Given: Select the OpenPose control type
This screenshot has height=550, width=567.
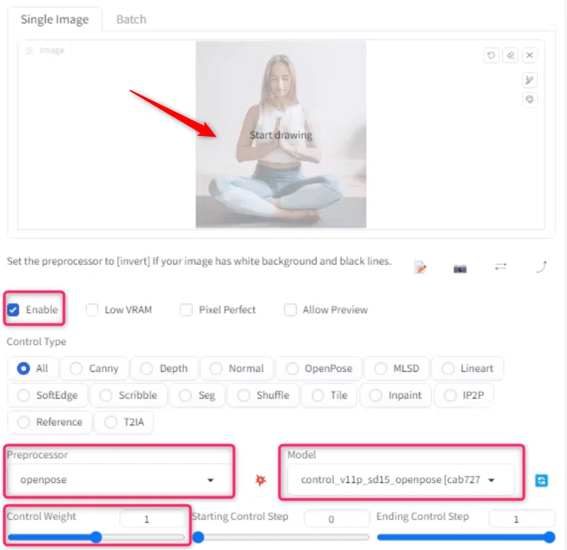Looking at the screenshot, I should click(x=319, y=368).
